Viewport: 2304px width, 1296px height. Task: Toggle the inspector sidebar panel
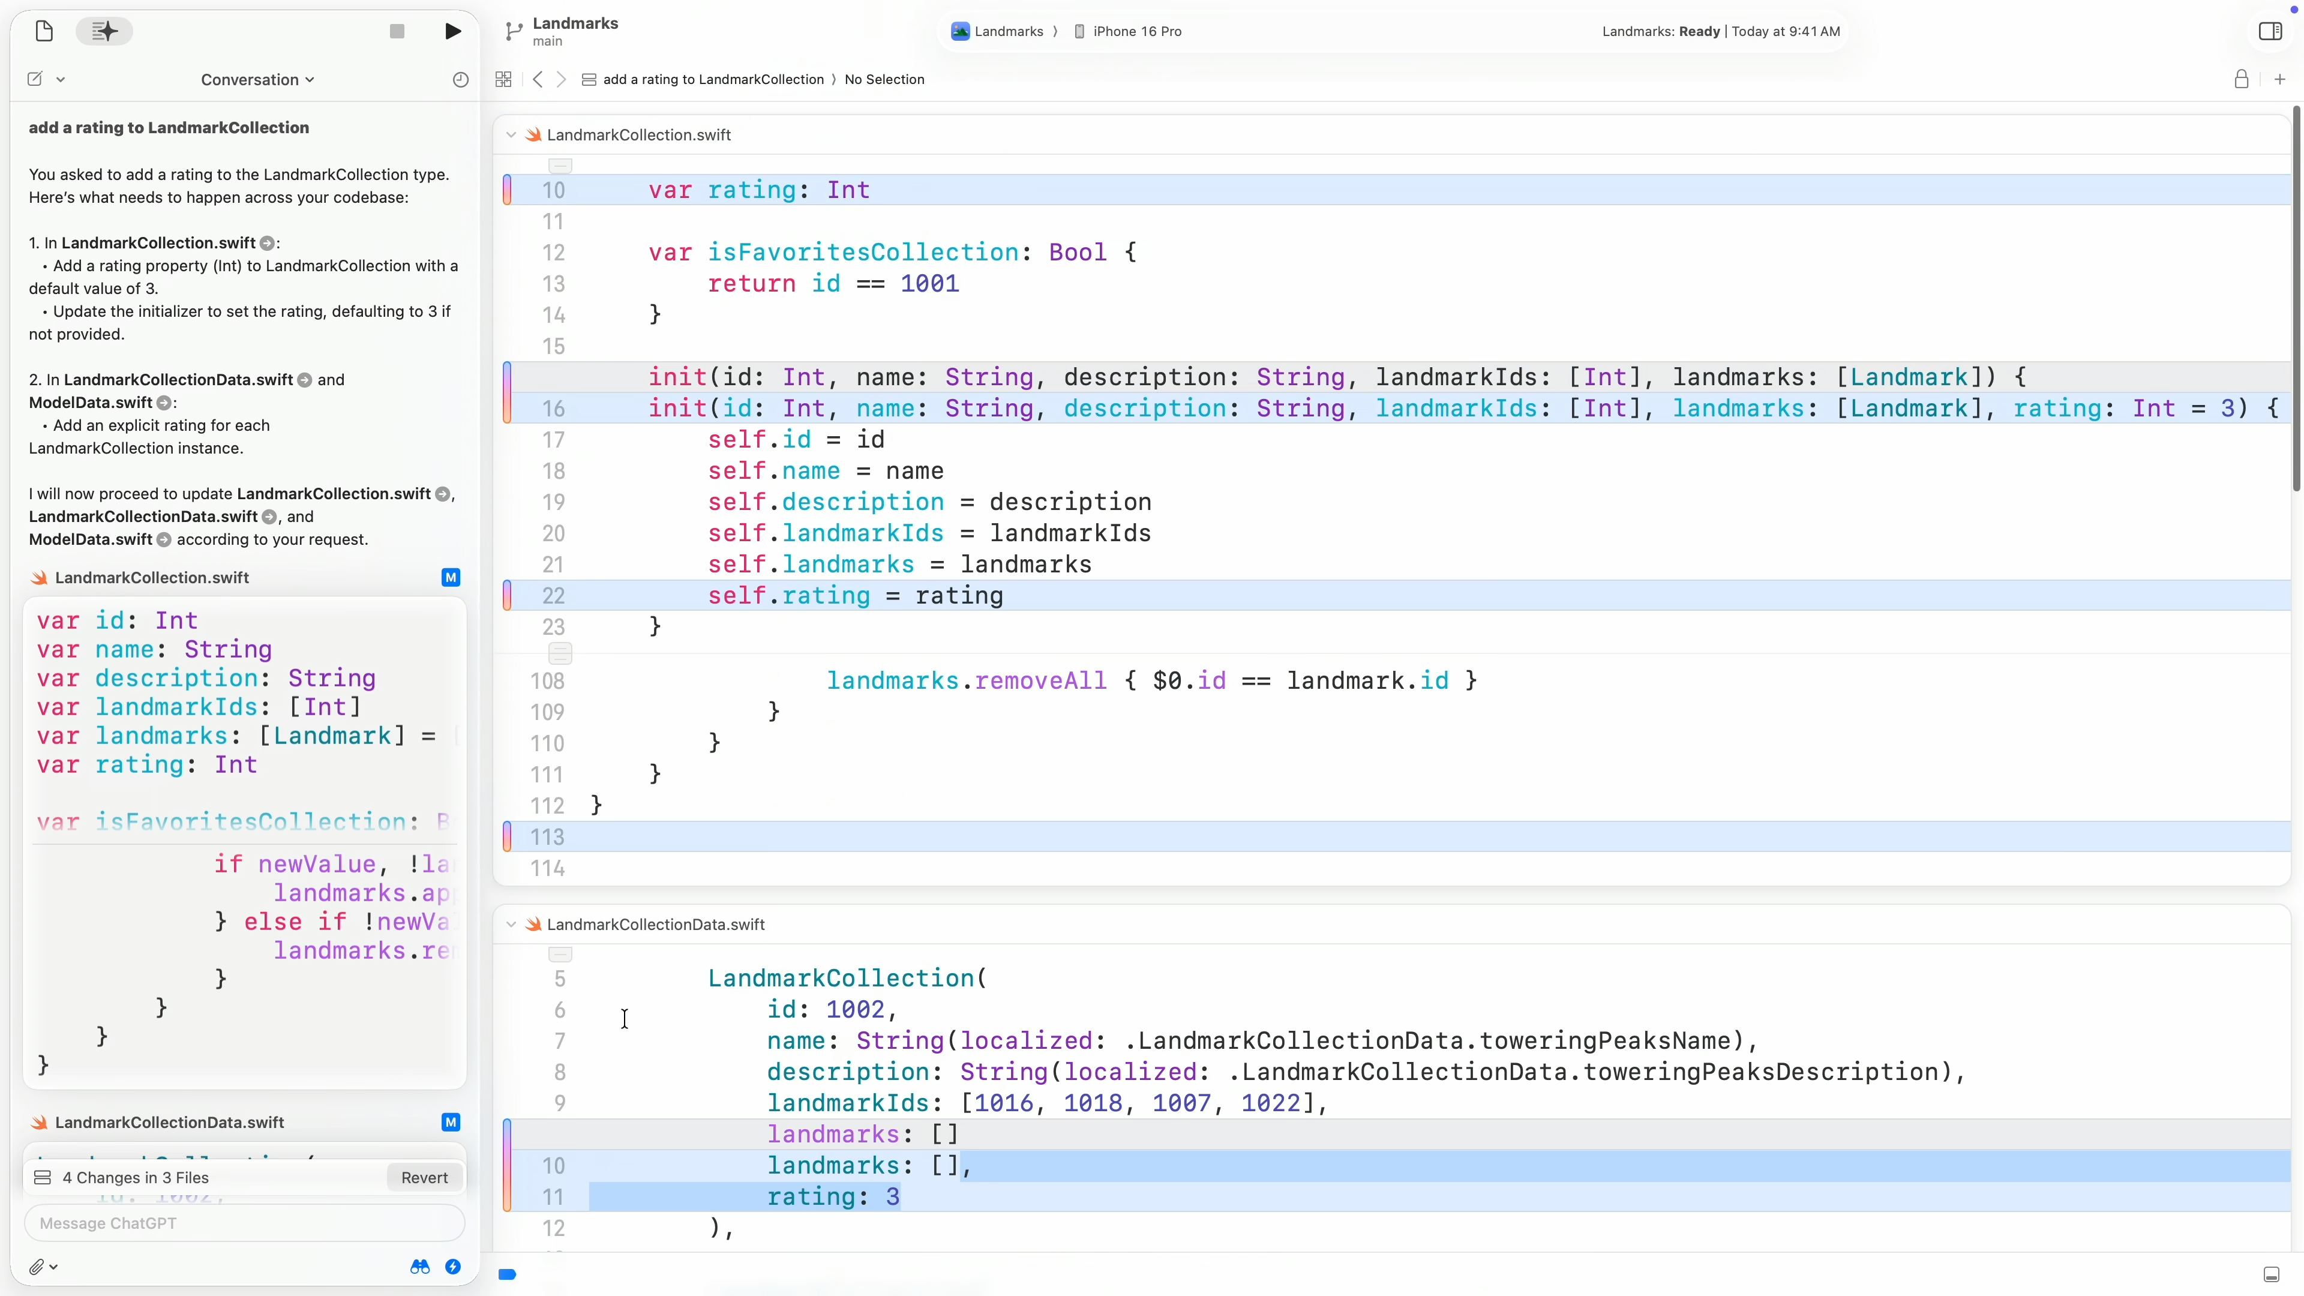coord(2270,31)
